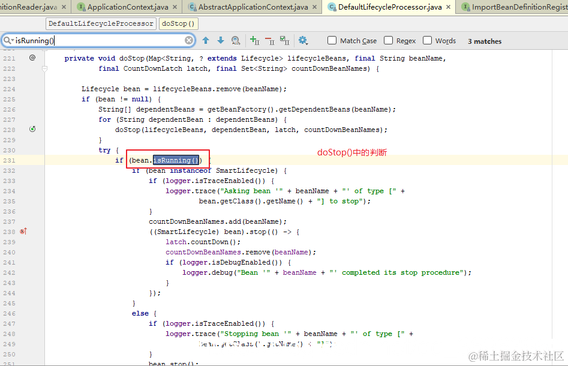This screenshot has width=568, height=366.
Task: Click the 'else' keyword on line 246
Action: 140,313
